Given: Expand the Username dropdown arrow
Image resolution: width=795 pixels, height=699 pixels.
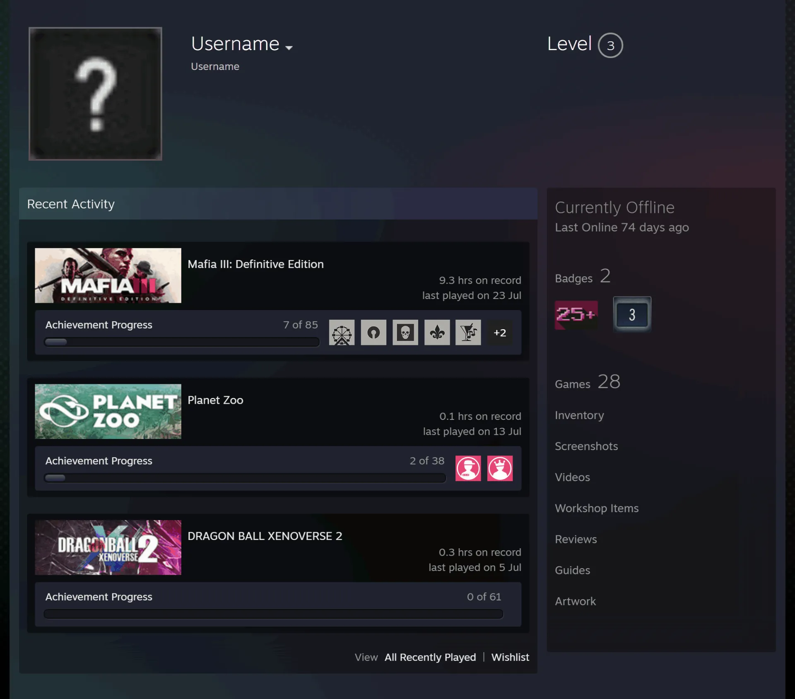Looking at the screenshot, I should click(x=289, y=48).
